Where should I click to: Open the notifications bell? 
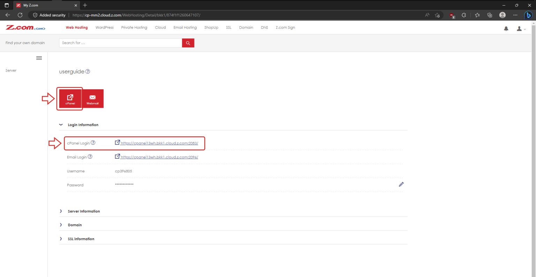(x=506, y=29)
